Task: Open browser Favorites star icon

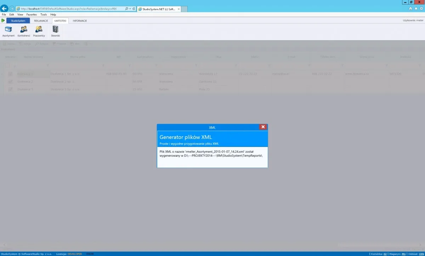Action: 416,8
